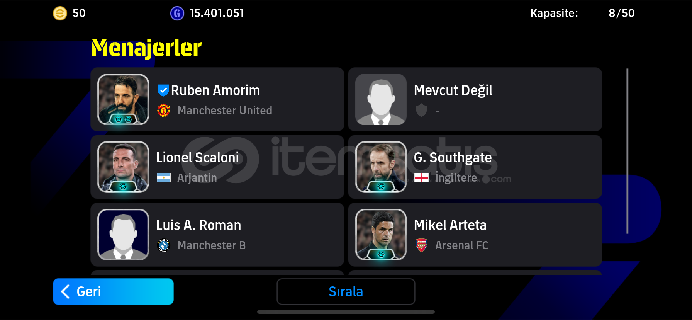Click the Argentina flag icon
This screenshot has height=320, width=692.
(164, 178)
